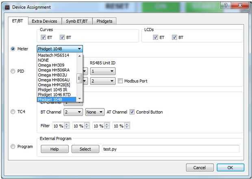The height and width of the screenshot is (179, 252).
Task: Click the test.py program path field
Action: pos(171,149)
